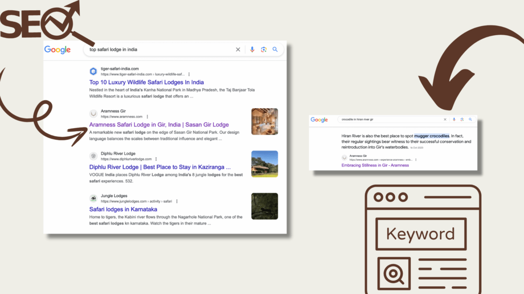Click the 'tiger-safari-india.com' site name
Image resolution: width=524 pixels, height=294 pixels.
tap(120, 69)
